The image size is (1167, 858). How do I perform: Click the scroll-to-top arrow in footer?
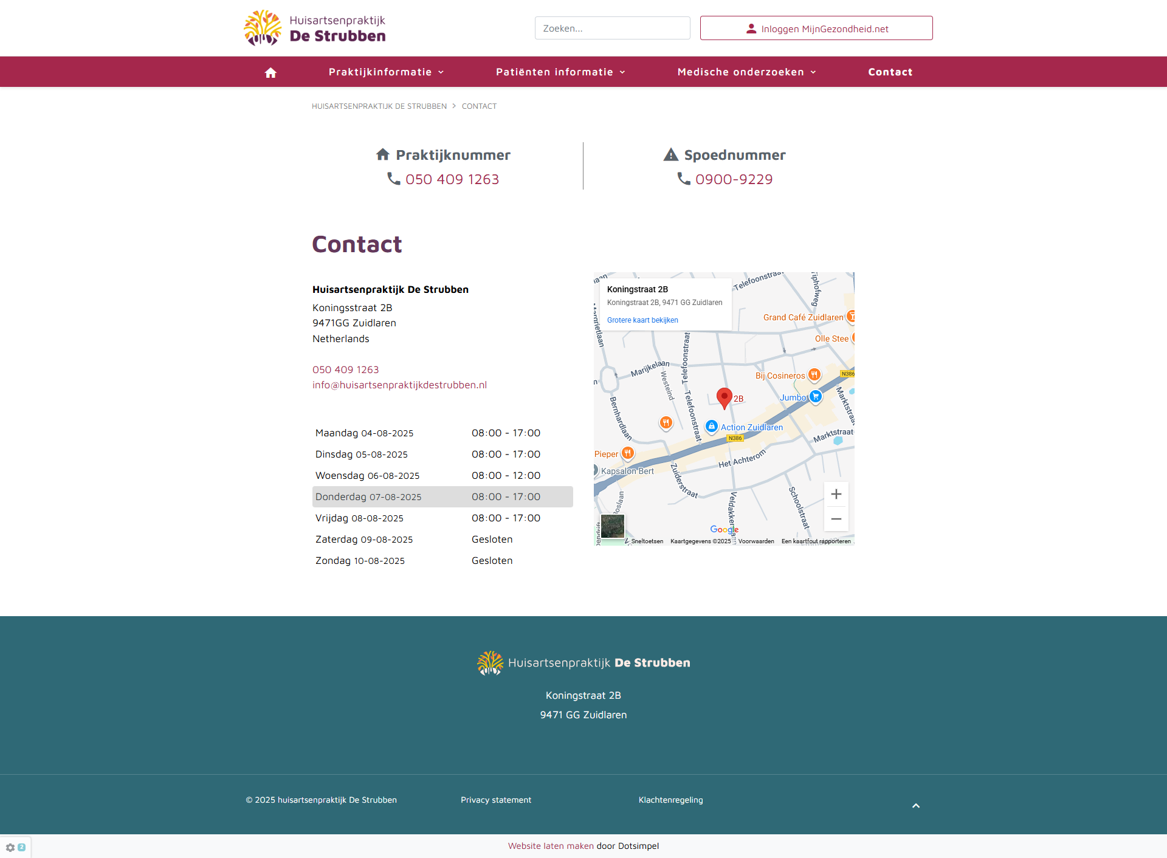coord(915,806)
